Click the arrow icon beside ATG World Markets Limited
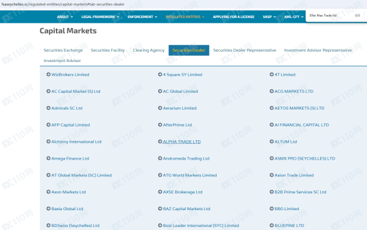Screen dimensions: 367x230 point(160,175)
